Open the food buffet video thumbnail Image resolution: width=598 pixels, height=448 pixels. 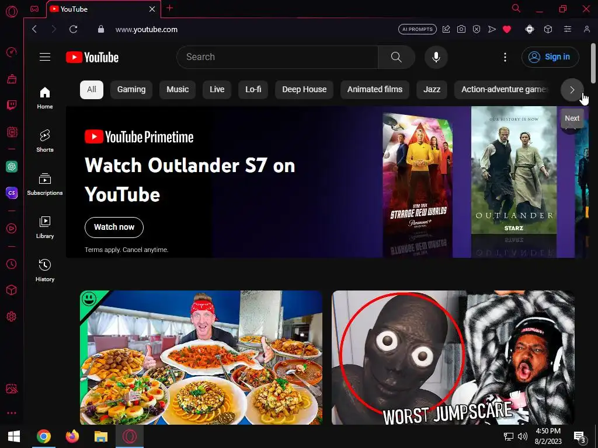[201, 358]
